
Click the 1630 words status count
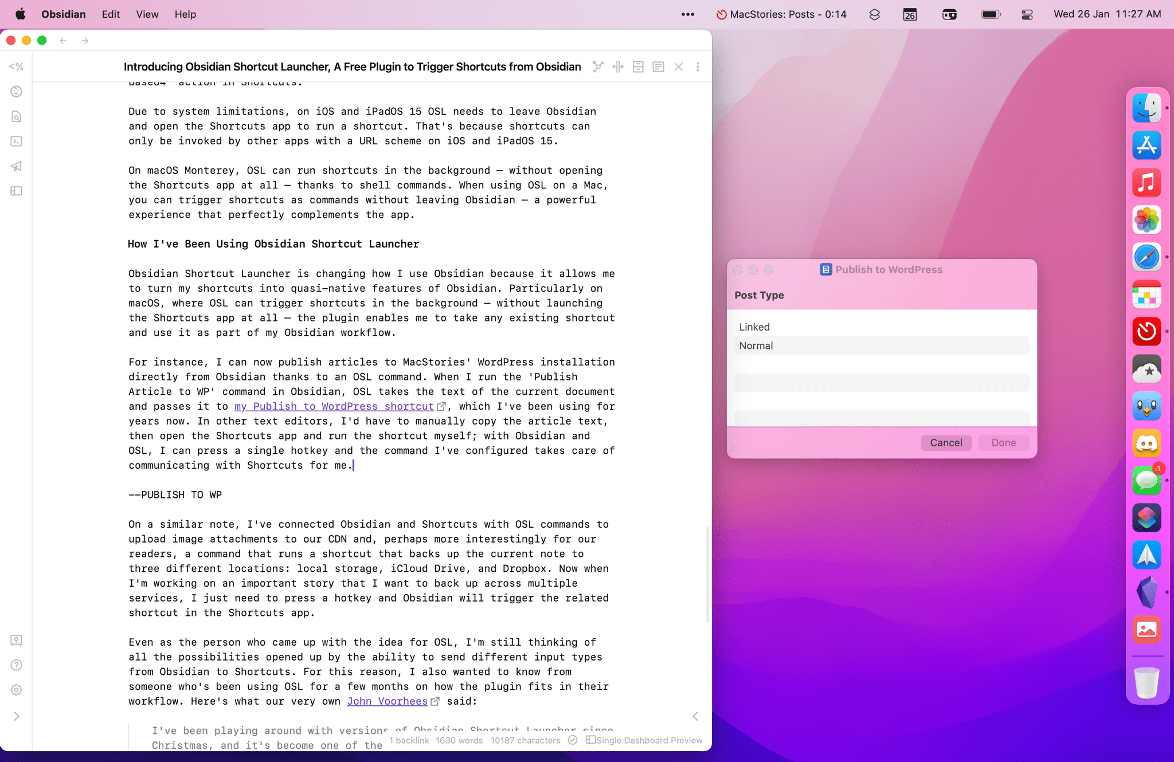(x=459, y=740)
